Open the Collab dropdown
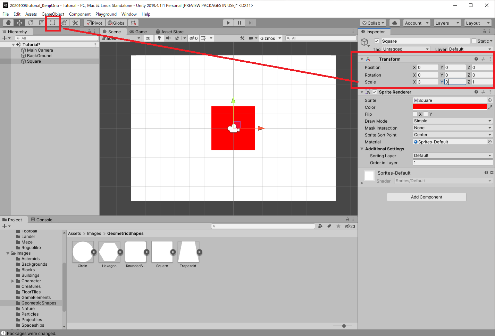The image size is (495, 336). pos(373,23)
